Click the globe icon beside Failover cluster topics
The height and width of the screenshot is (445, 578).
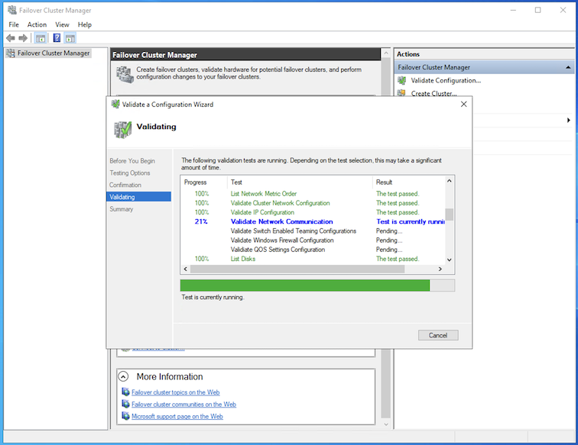coord(125,392)
